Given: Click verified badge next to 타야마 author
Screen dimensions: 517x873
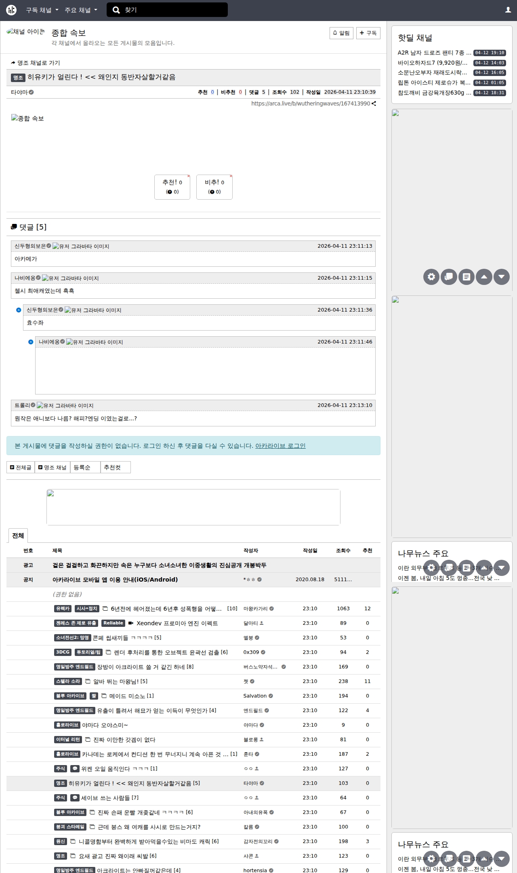Looking at the screenshot, I should pyautogui.click(x=32, y=92).
